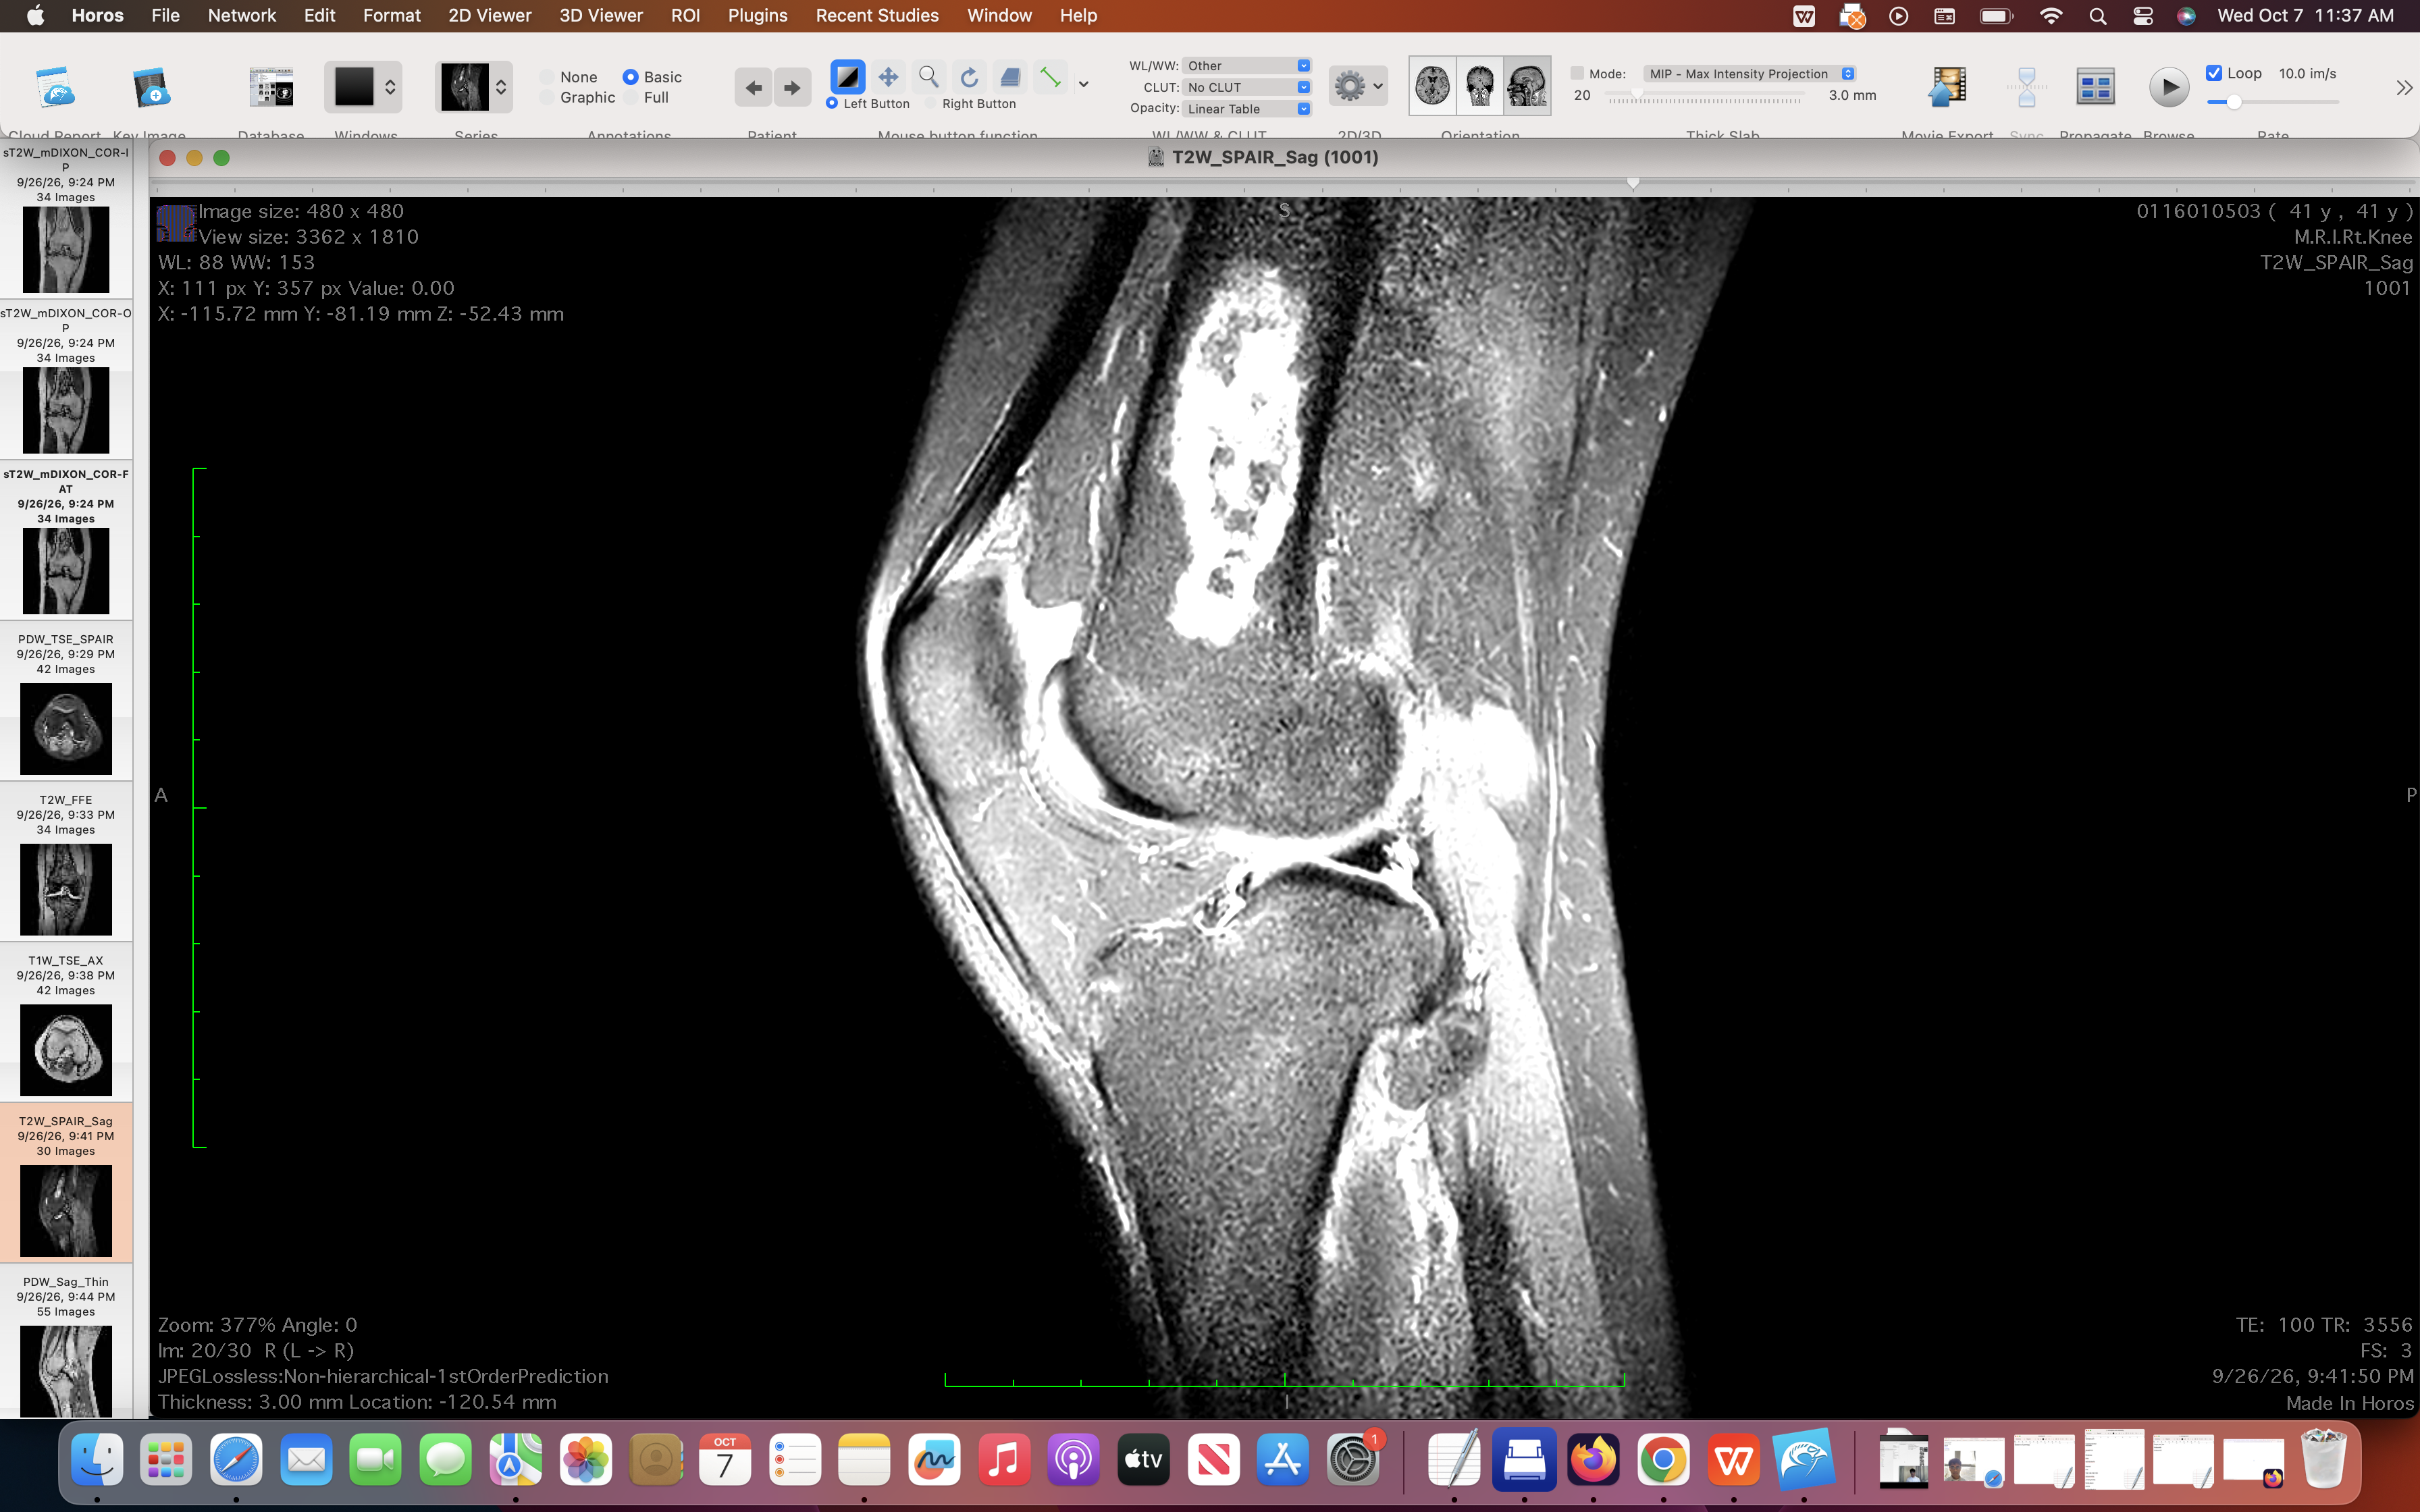Open the CLUT No CLUT dropdown
The width and height of the screenshot is (2420, 1512).
(1247, 87)
